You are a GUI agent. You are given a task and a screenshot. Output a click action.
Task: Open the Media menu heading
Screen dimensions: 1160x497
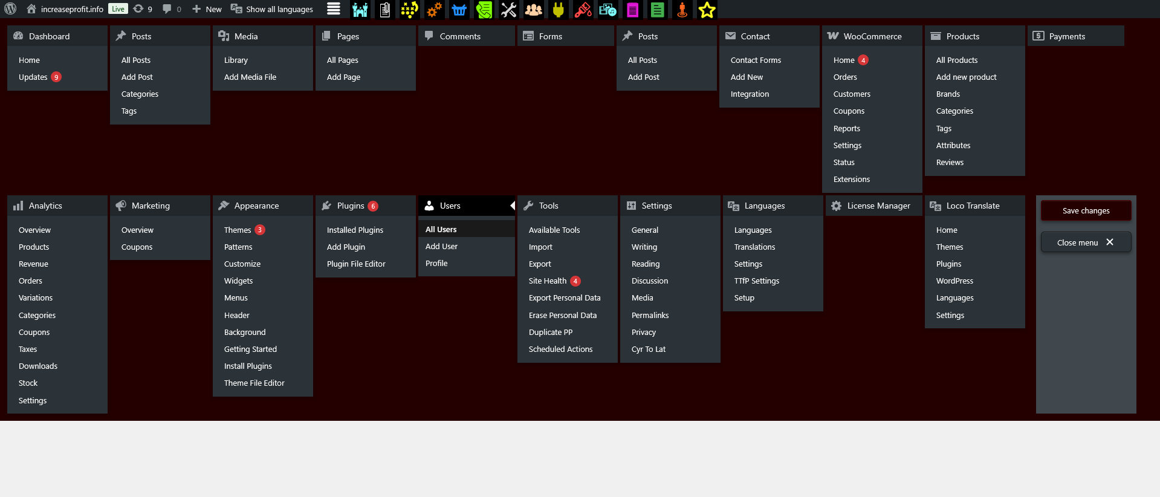pyautogui.click(x=263, y=36)
